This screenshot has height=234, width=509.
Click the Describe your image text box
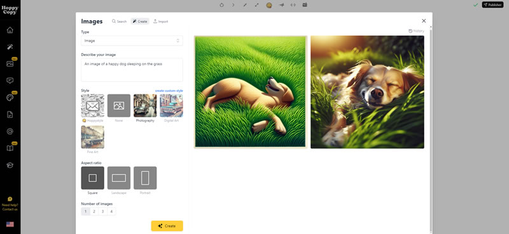click(132, 70)
